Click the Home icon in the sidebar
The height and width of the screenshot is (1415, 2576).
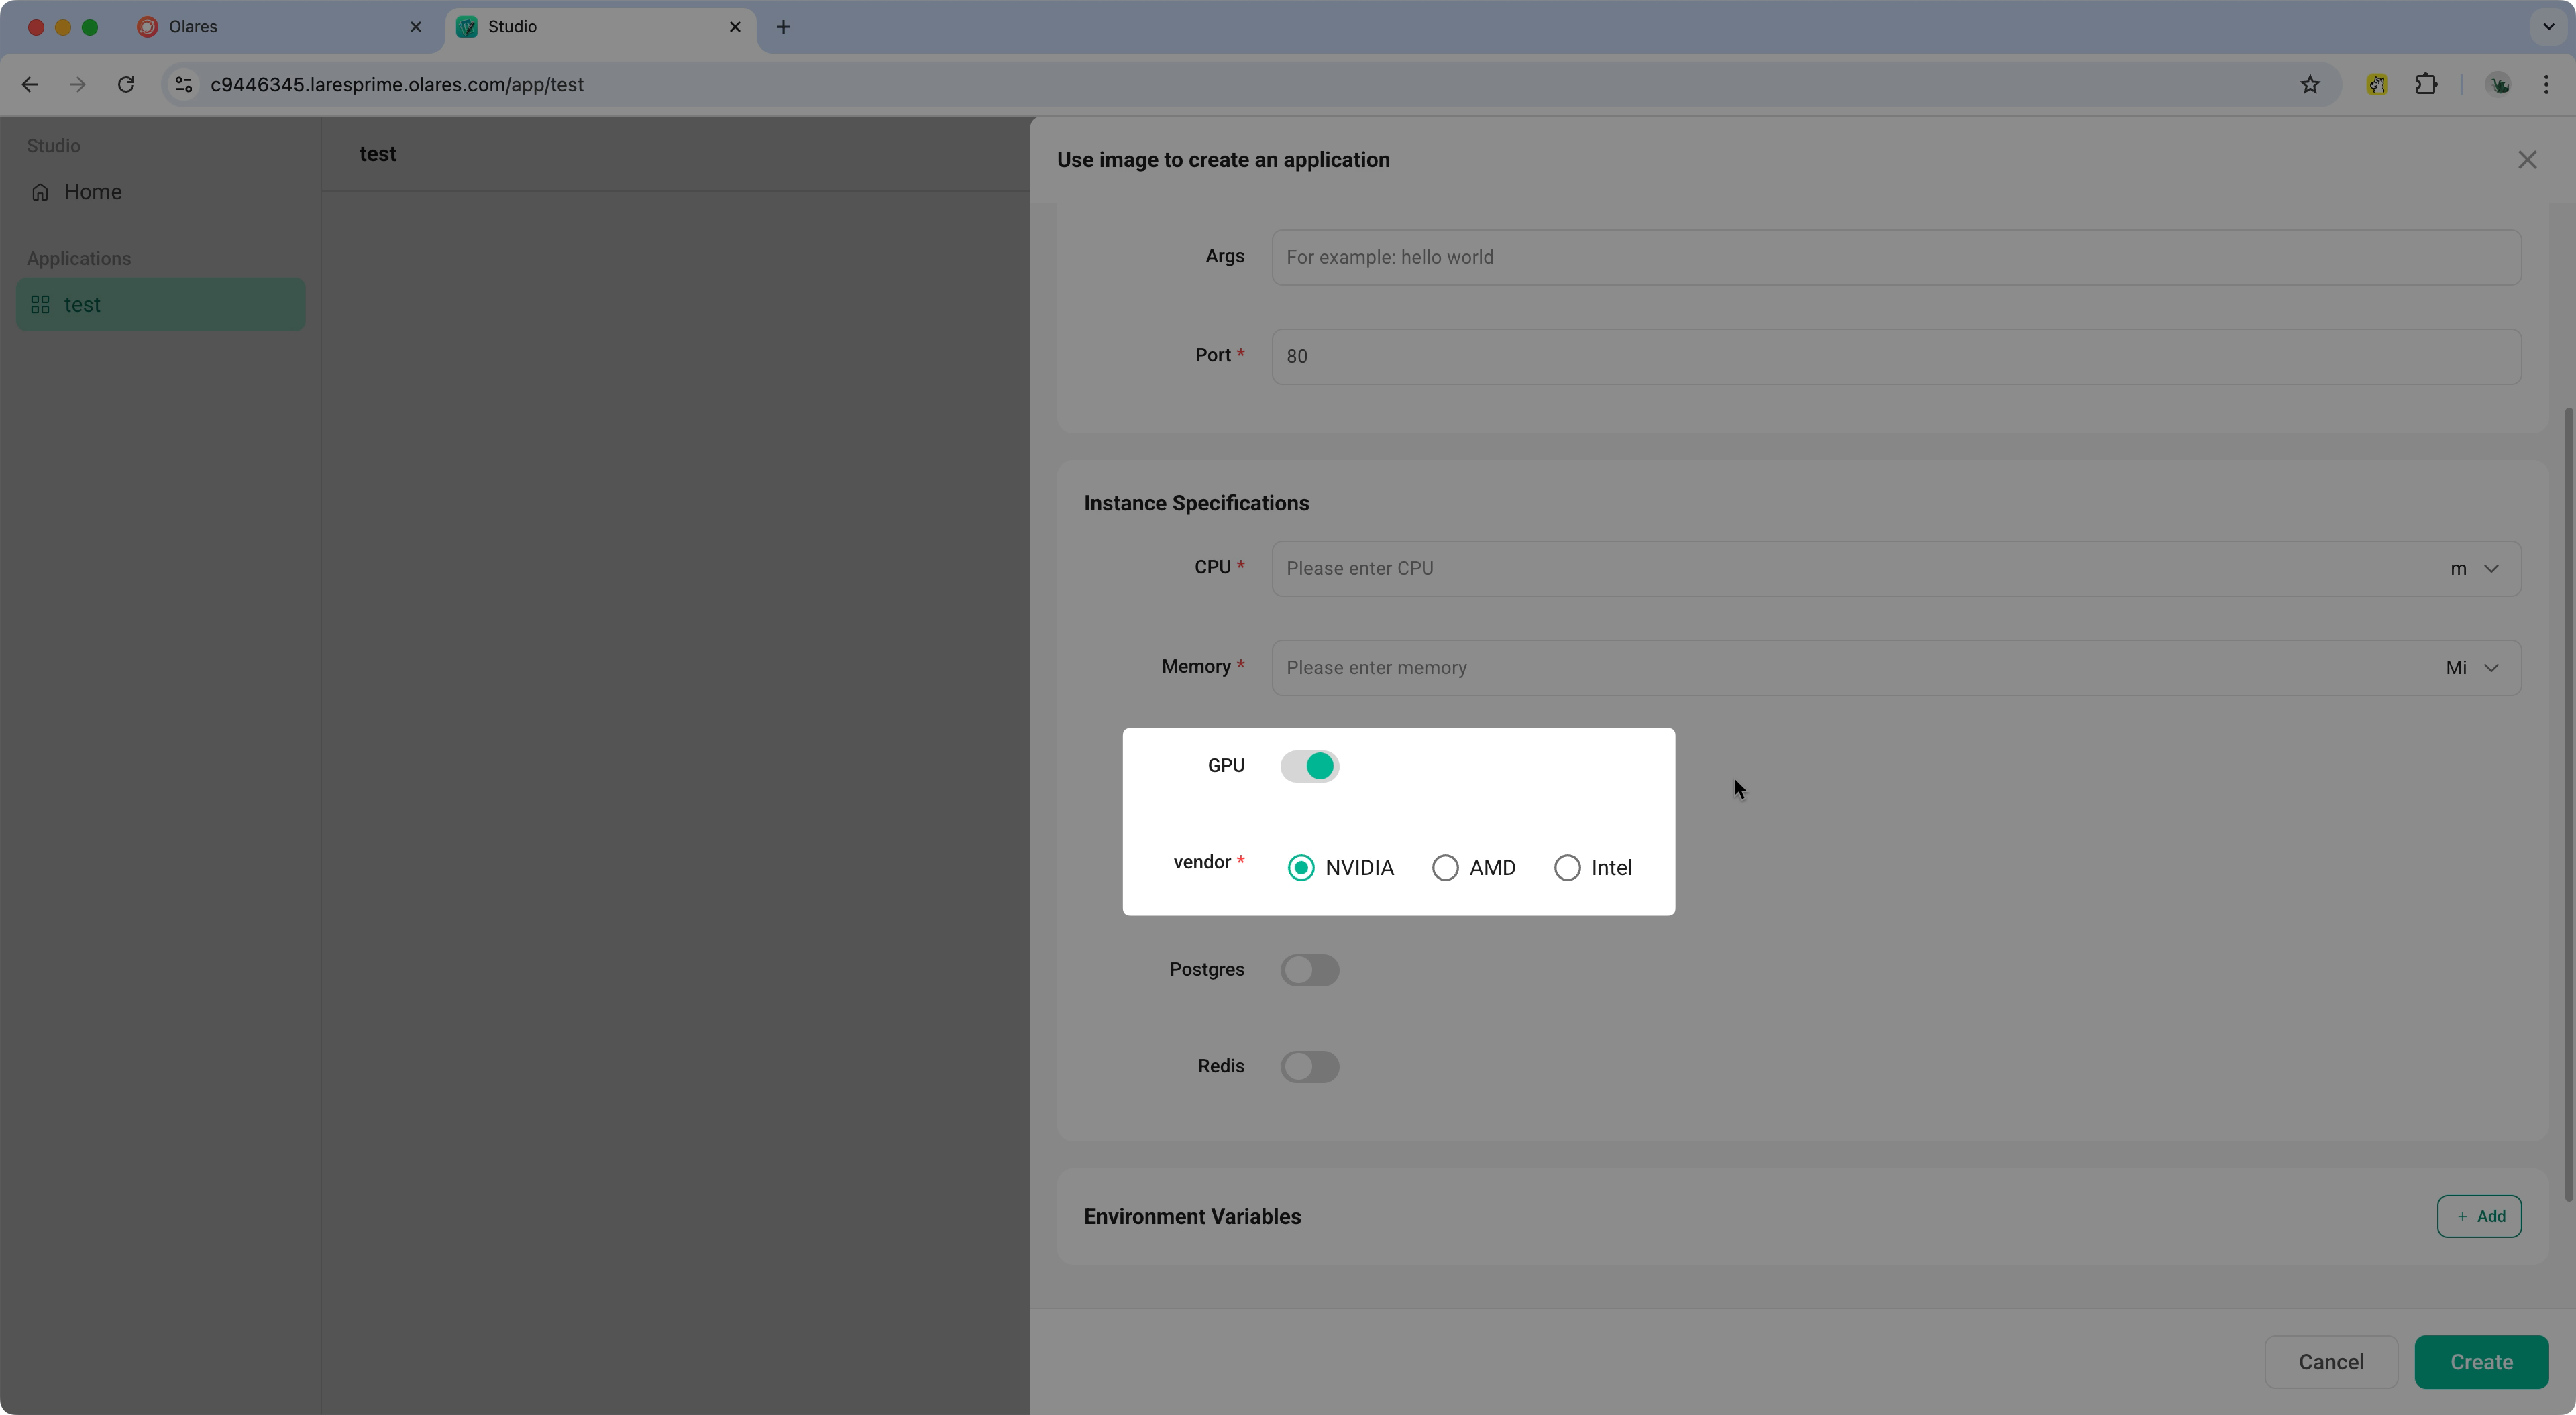point(40,191)
